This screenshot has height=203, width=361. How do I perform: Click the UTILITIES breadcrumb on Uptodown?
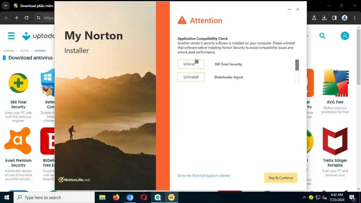[24, 51]
